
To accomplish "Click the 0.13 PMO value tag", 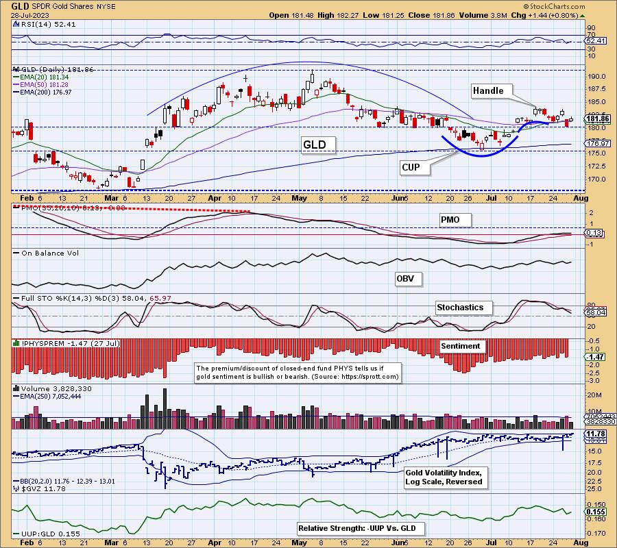I will pyautogui.click(x=594, y=233).
